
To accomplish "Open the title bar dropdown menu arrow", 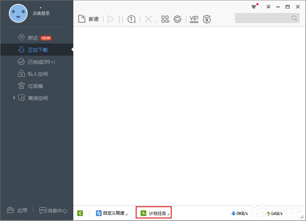I will tap(269, 7).
